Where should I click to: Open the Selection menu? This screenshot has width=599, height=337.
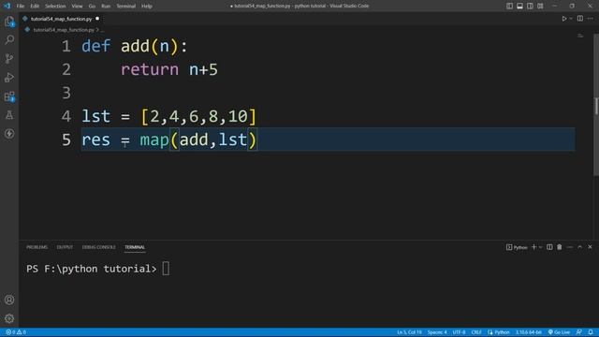click(x=55, y=7)
